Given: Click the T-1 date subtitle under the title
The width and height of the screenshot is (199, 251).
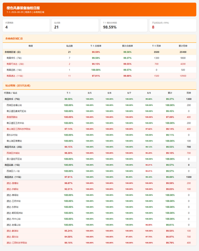Looking at the screenshot, I should (26, 12).
